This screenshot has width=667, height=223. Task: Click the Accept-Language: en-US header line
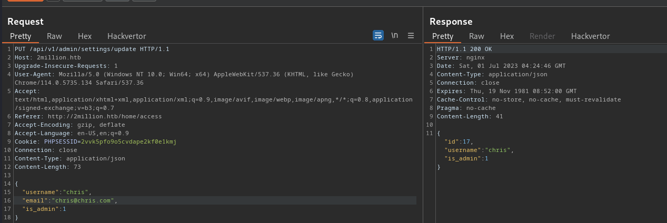click(72, 133)
